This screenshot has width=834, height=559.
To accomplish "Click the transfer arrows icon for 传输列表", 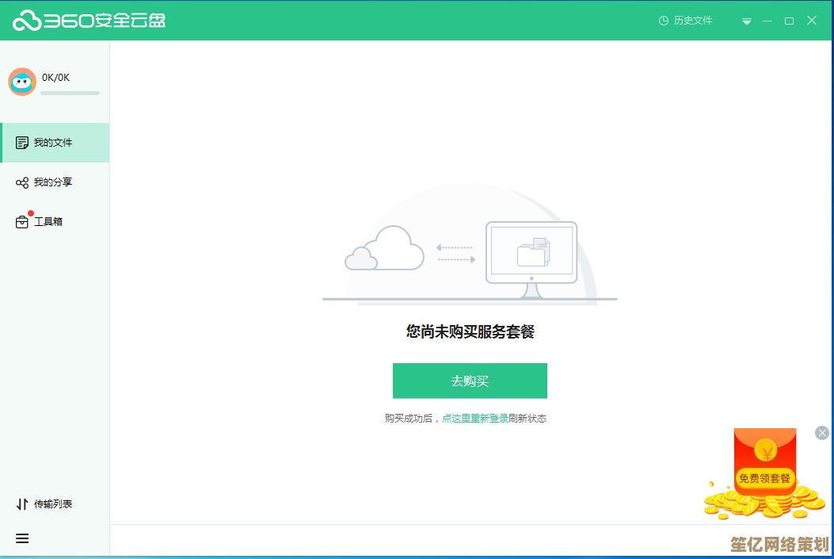I will [22, 504].
